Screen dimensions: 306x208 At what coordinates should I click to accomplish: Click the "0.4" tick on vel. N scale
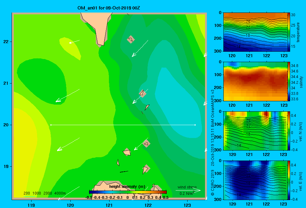294,116
